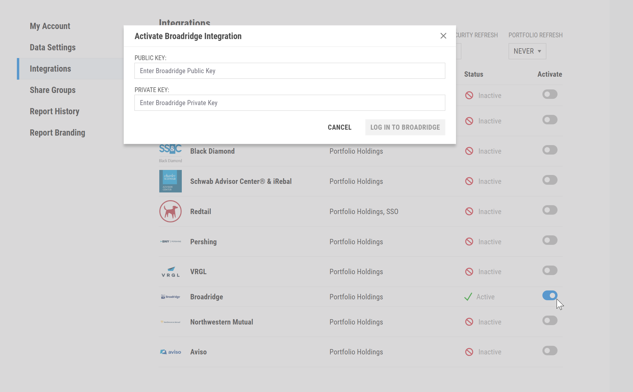Click the Status column header

pyautogui.click(x=473, y=74)
